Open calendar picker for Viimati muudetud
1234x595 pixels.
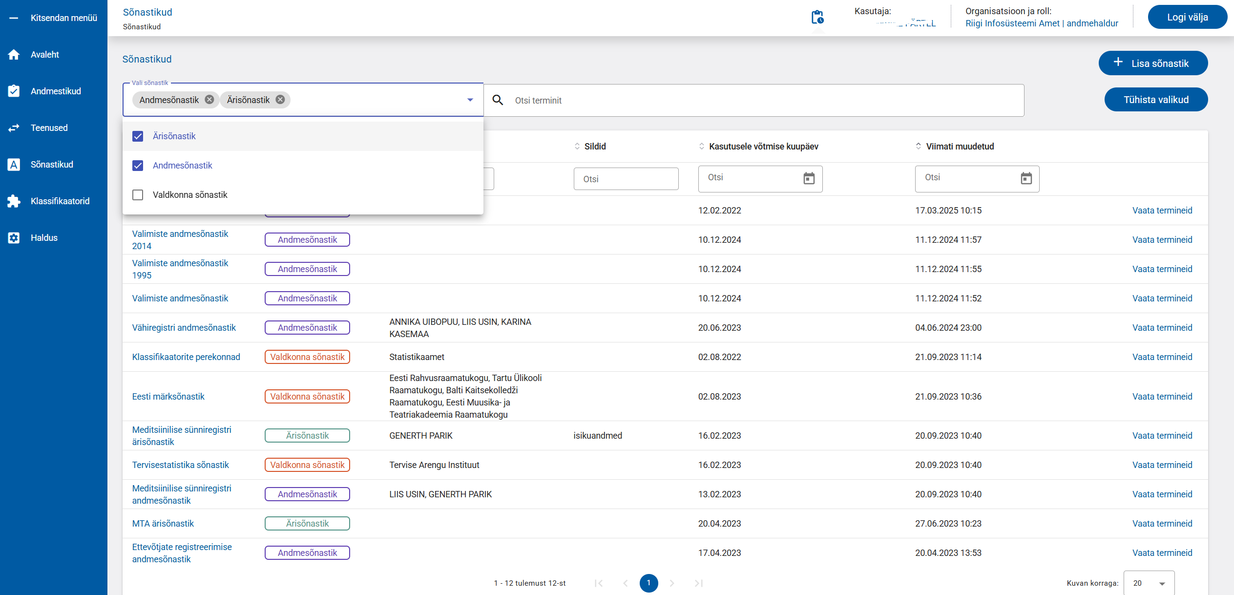[1026, 178]
